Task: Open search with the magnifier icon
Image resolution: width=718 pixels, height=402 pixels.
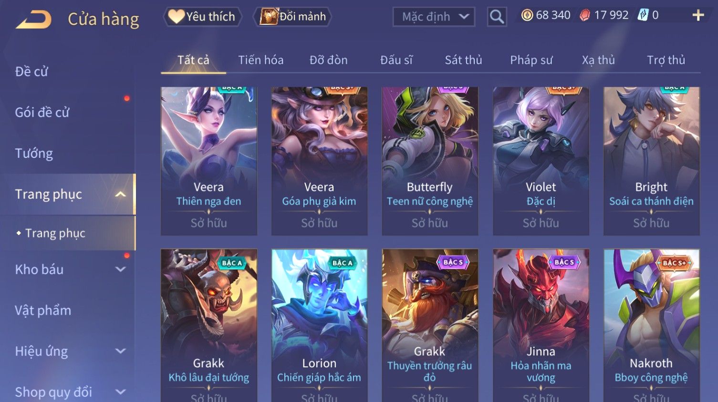Action: [497, 17]
